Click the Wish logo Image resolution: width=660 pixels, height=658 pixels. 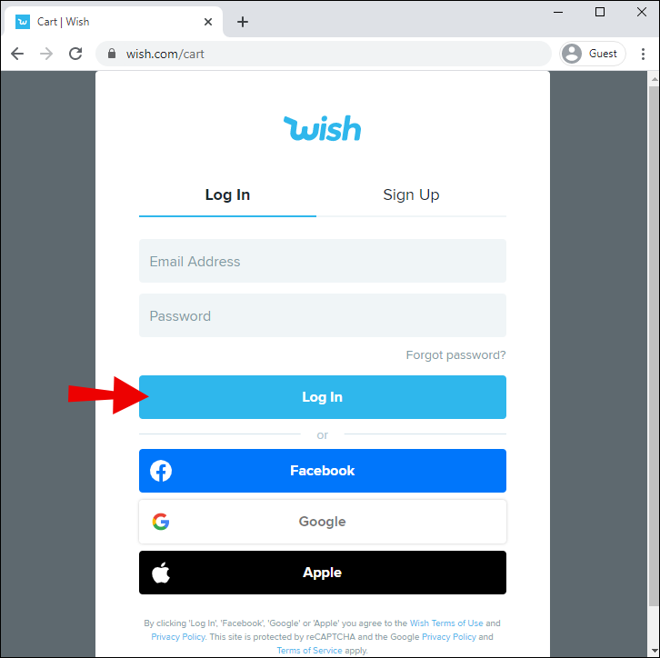click(322, 128)
